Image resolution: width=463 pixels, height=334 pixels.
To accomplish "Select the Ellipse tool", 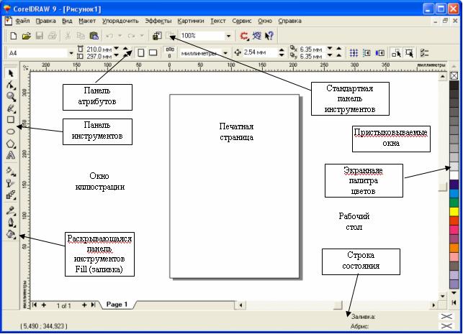I will tap(10, 131).
